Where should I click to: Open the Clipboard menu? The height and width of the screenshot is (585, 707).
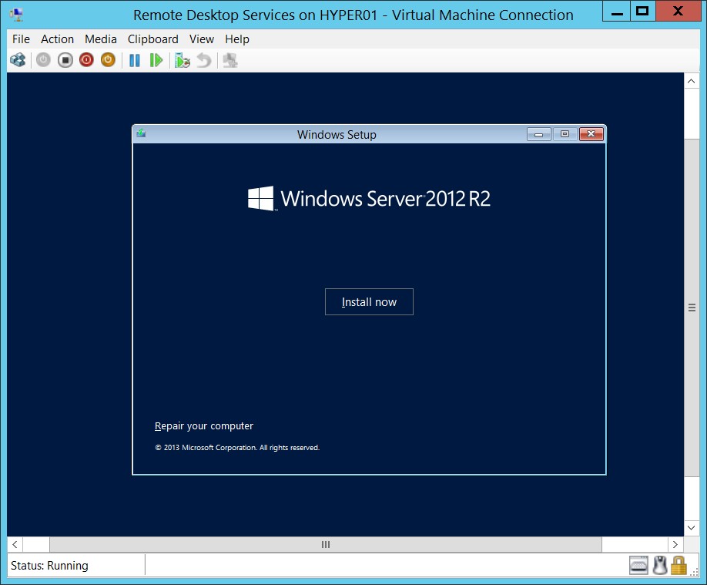click(152, 39)
